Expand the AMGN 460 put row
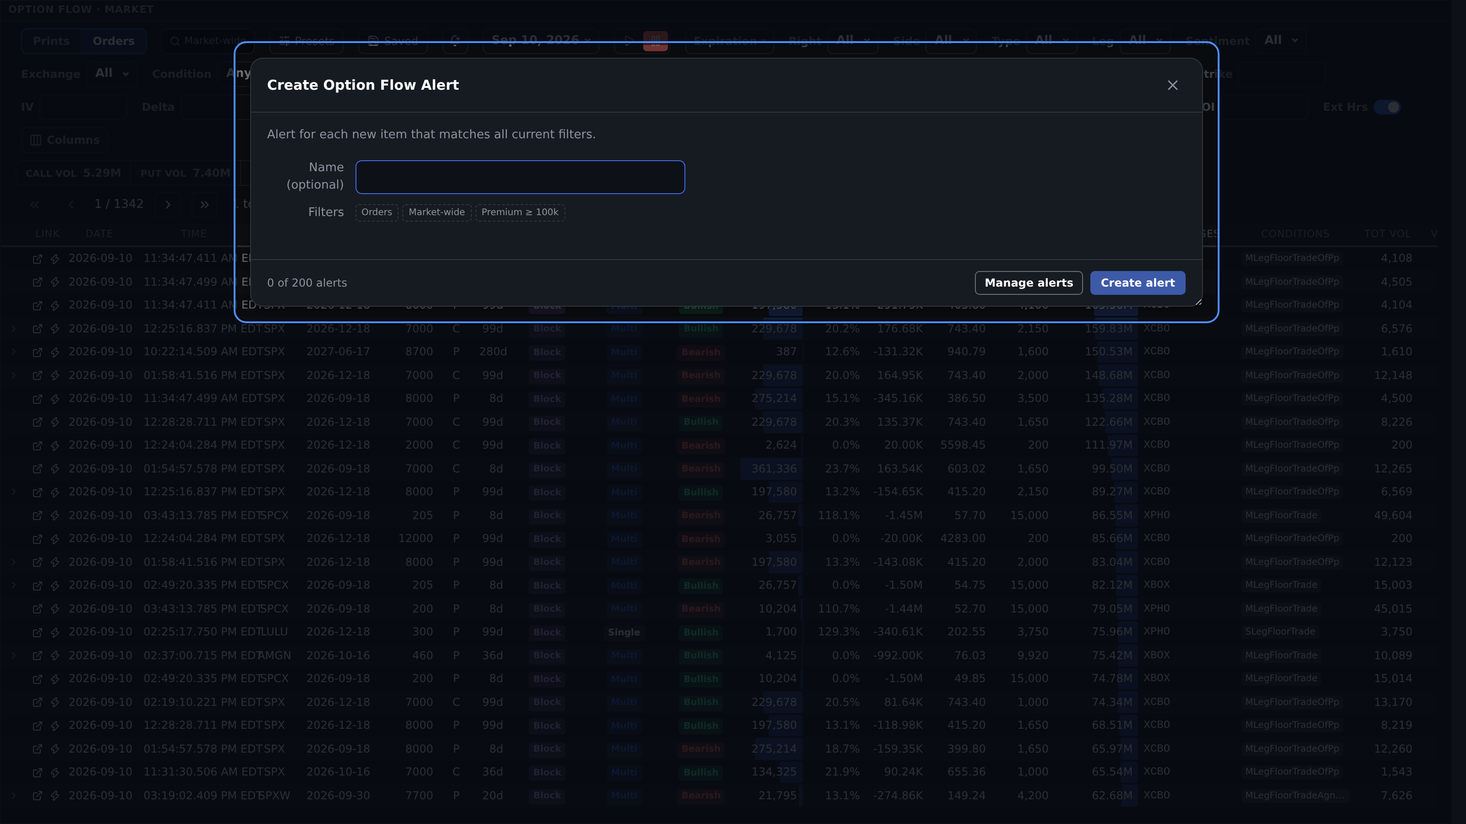Image resolution: width=1466 pixels, height=824 pixels. 14,655
